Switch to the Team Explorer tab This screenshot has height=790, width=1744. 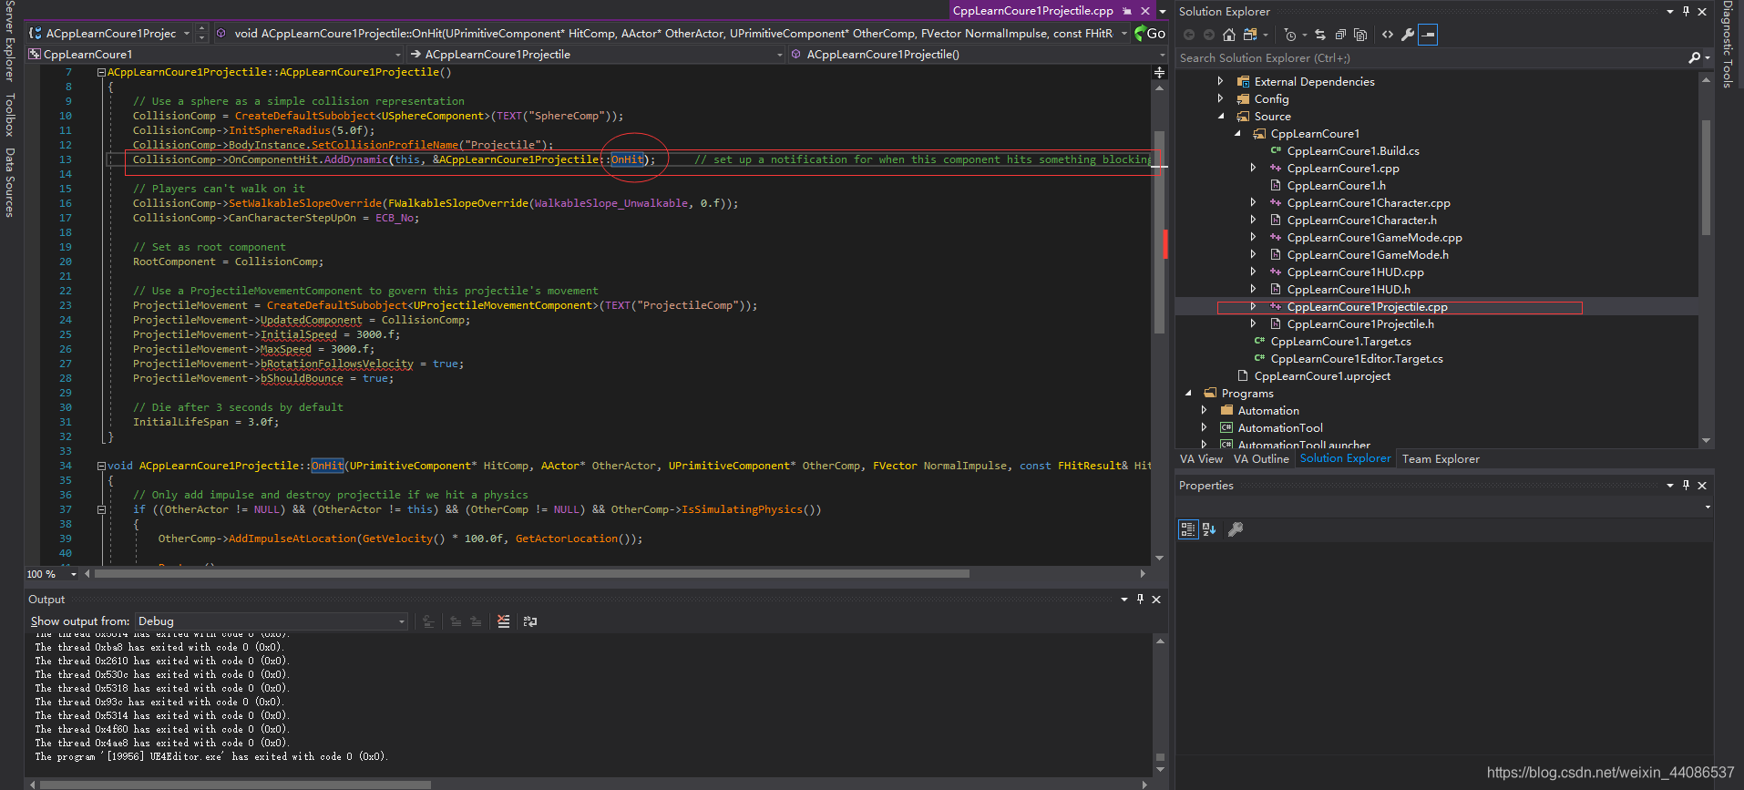point(1441,459)
